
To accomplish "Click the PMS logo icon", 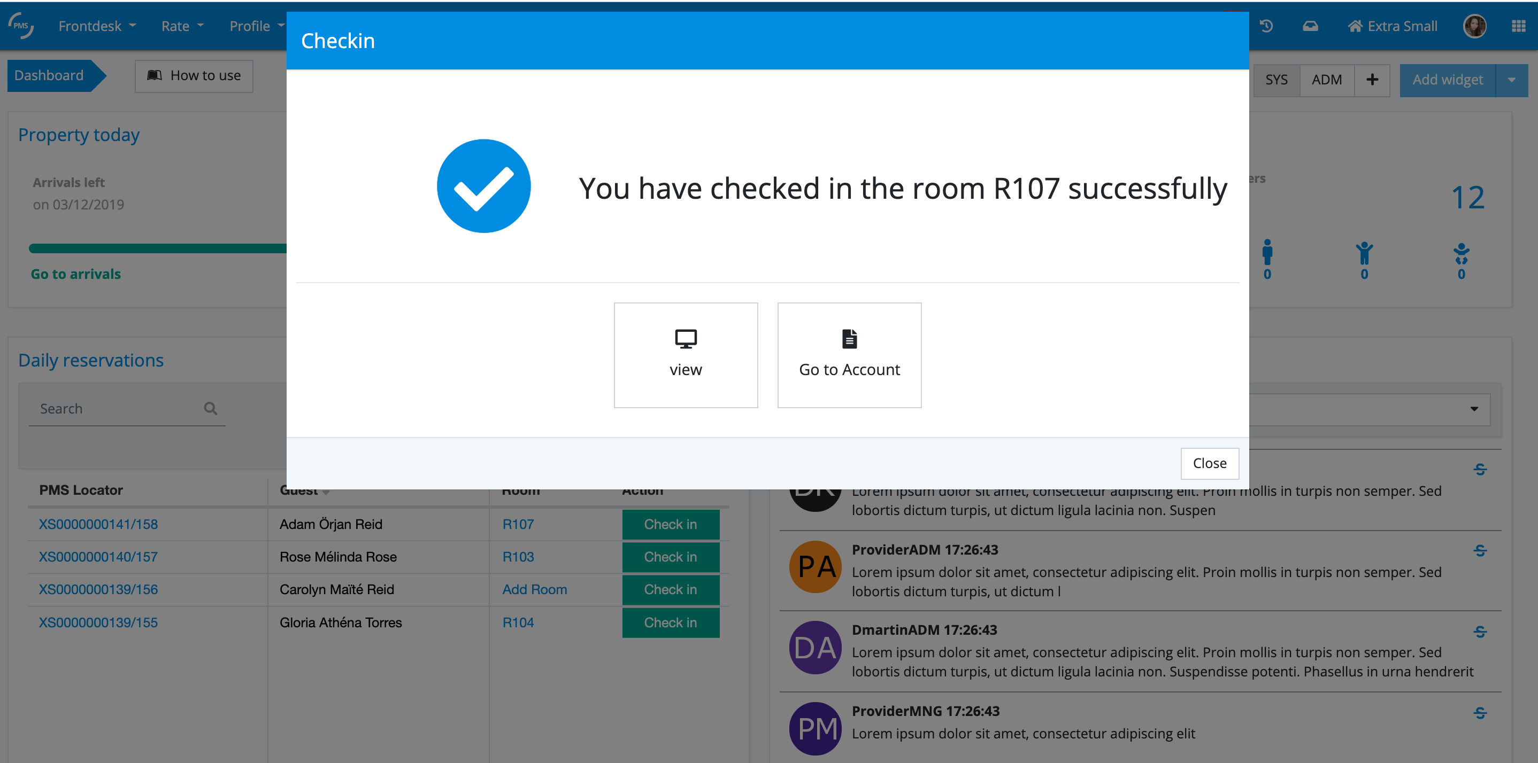I will point(21,26).
